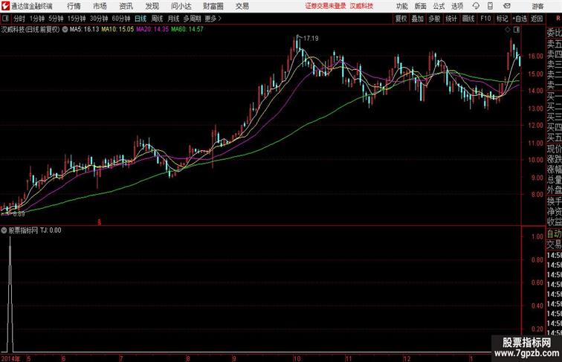Click the 17.19 high price label

pyautogui.click(x=311, y=38)
